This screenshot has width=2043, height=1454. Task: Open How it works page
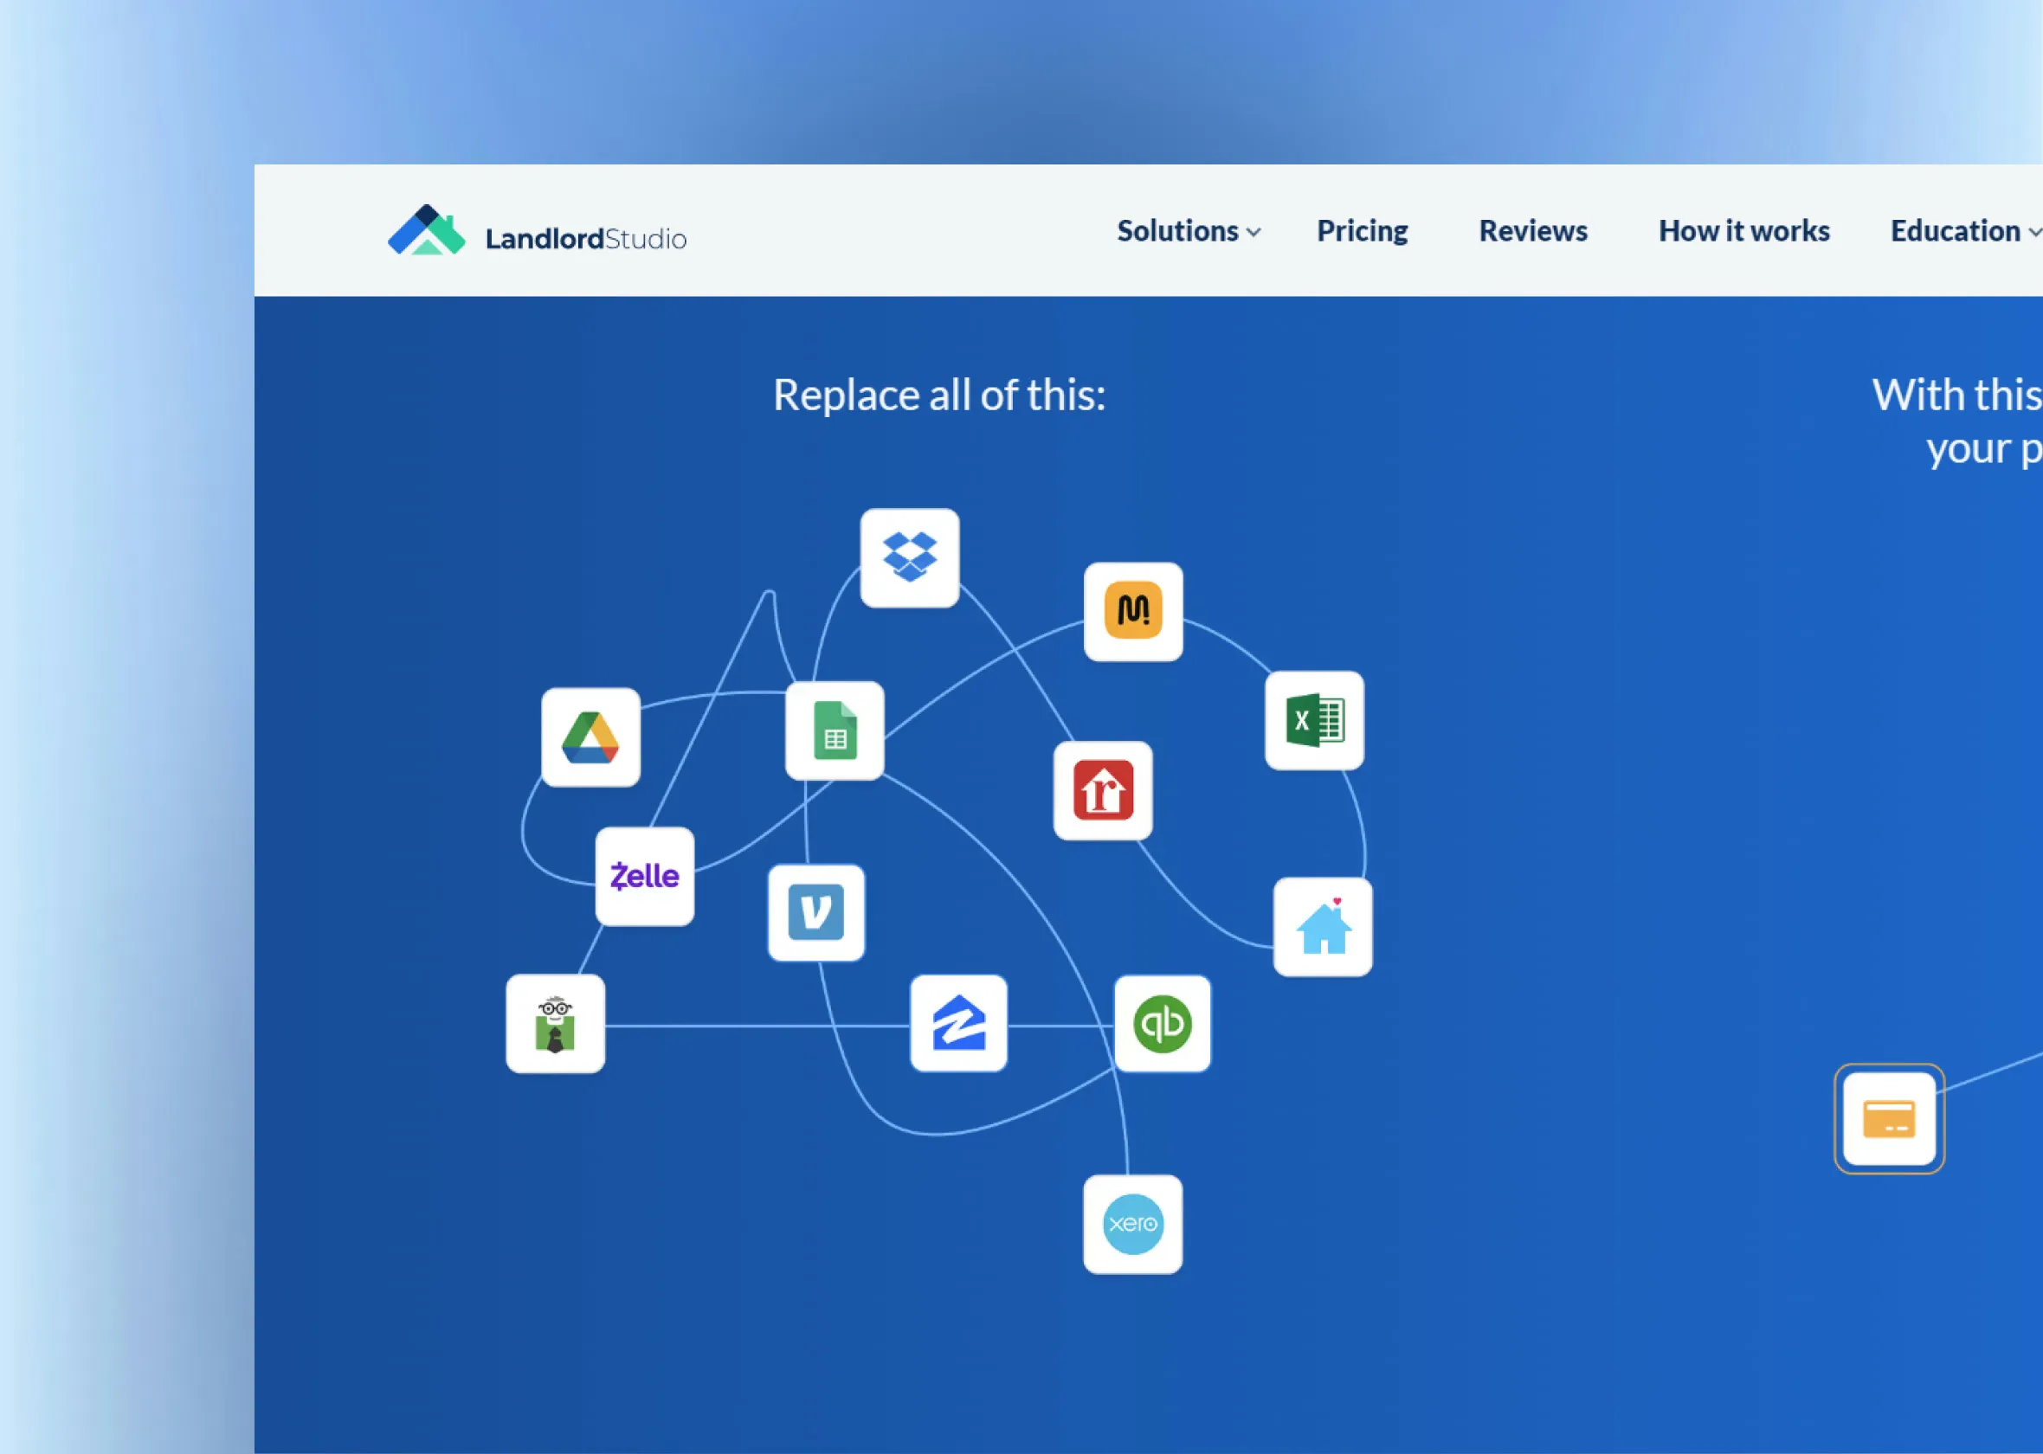pos(1744,231)
